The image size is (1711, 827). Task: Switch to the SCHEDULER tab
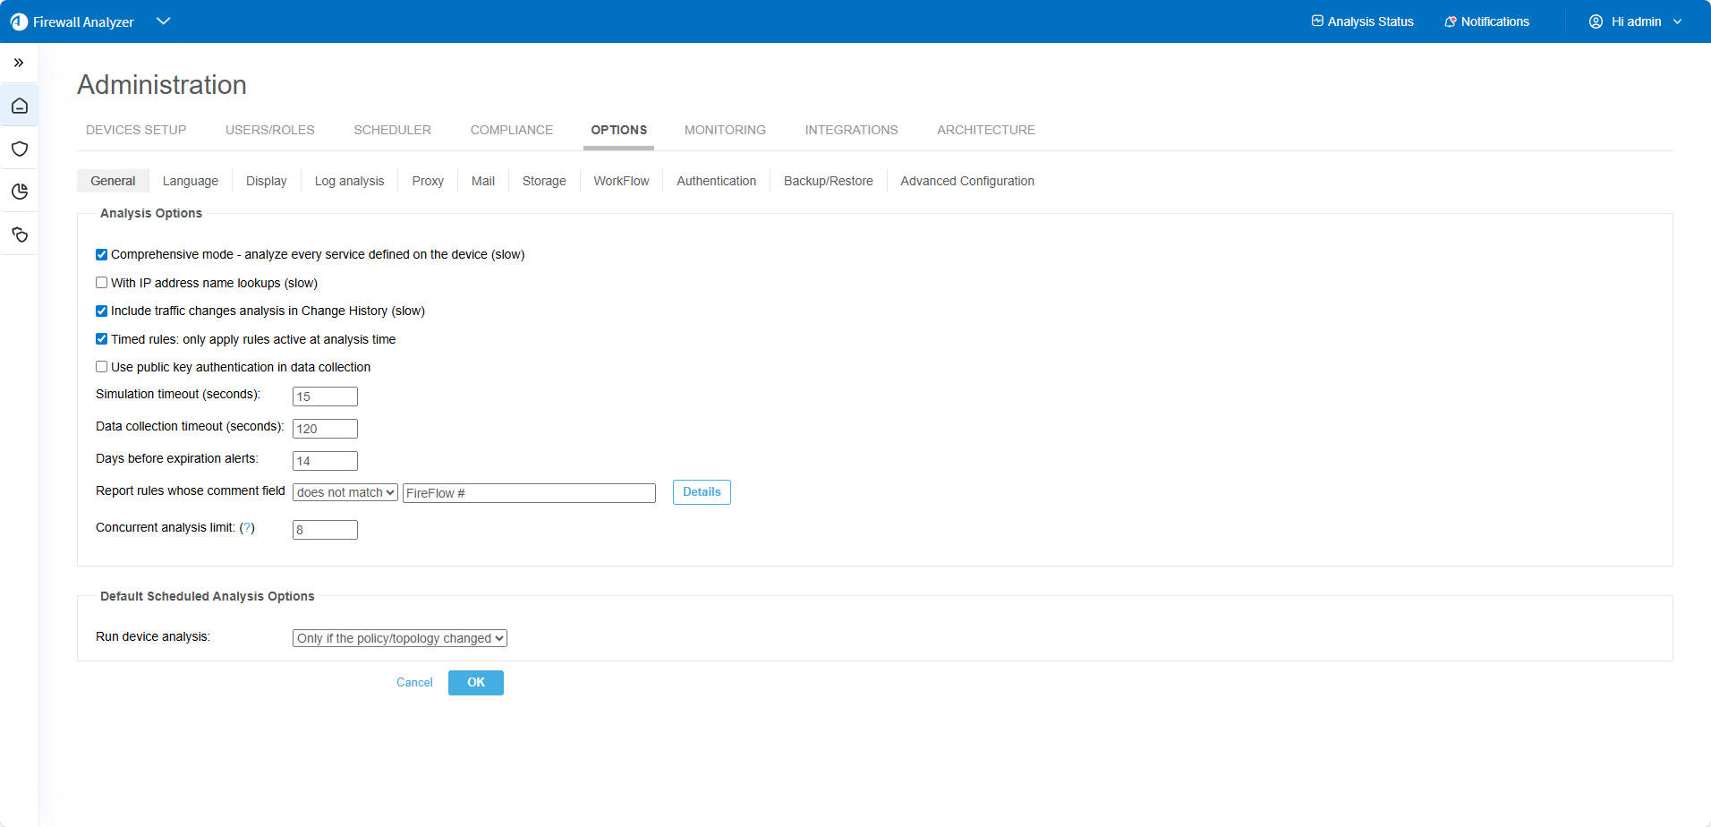click(392, 130)
